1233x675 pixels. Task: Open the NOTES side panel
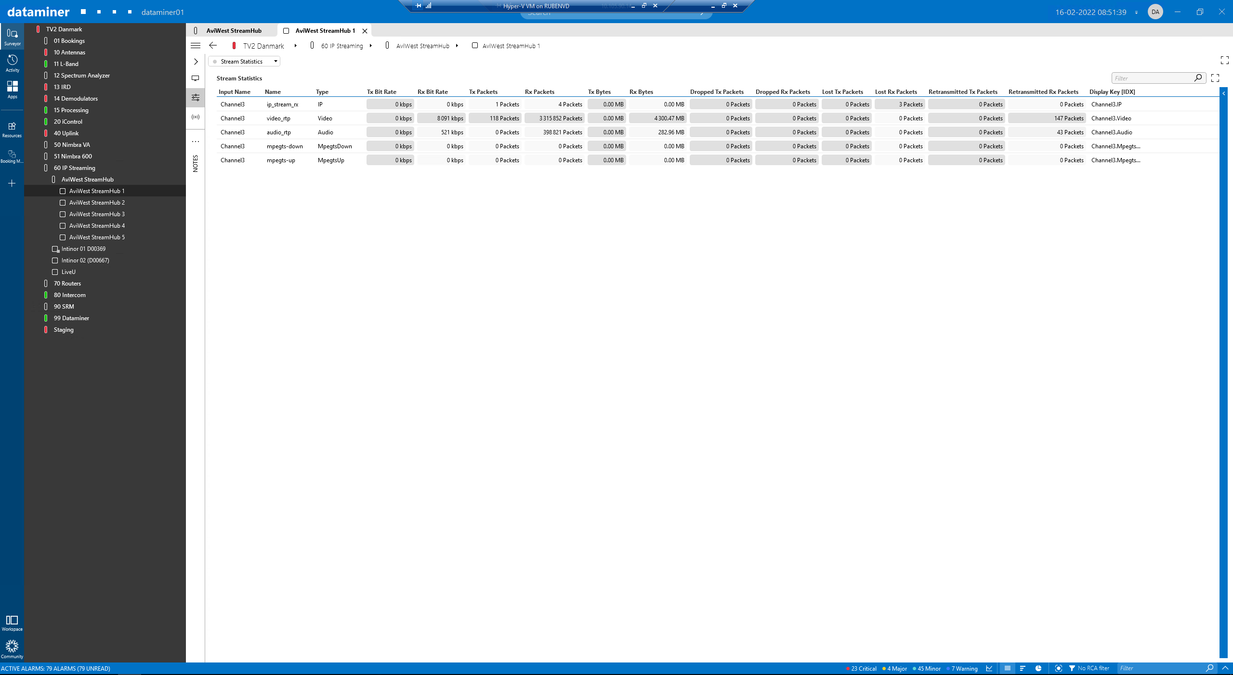pyautogui.click(x=196, y=163)
